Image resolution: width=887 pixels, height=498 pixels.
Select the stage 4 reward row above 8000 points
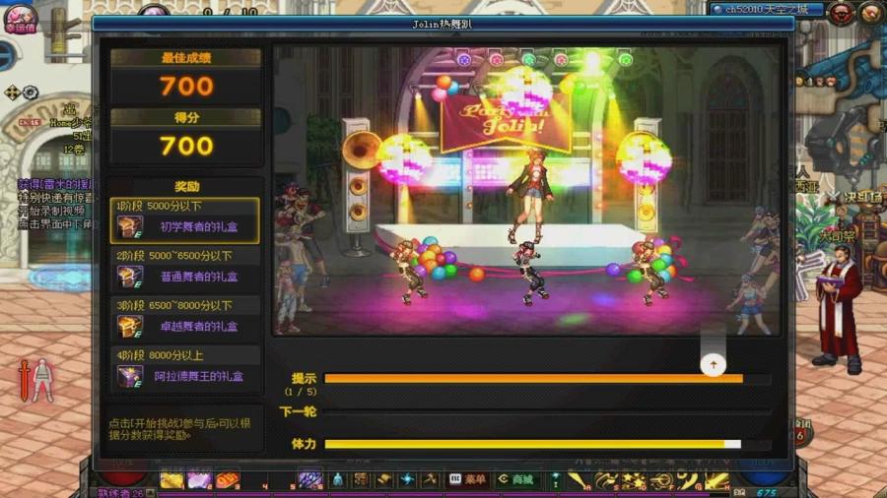point(185,370)
